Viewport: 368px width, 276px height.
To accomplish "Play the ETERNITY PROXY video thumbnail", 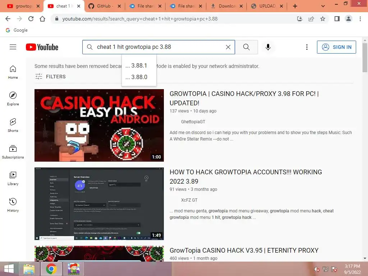I will pos(99,254).
